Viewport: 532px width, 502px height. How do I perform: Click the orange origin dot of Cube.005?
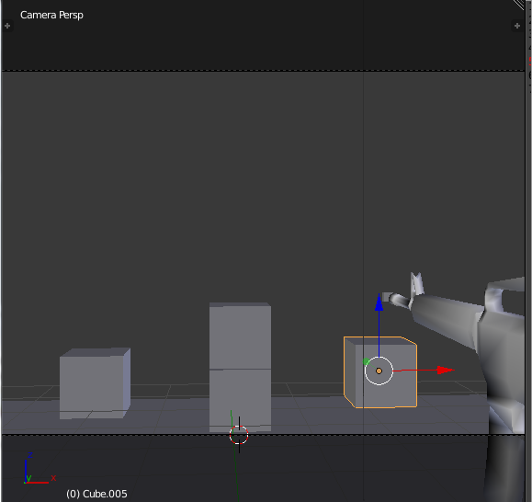pyautogui.click(x=379, y=371)
